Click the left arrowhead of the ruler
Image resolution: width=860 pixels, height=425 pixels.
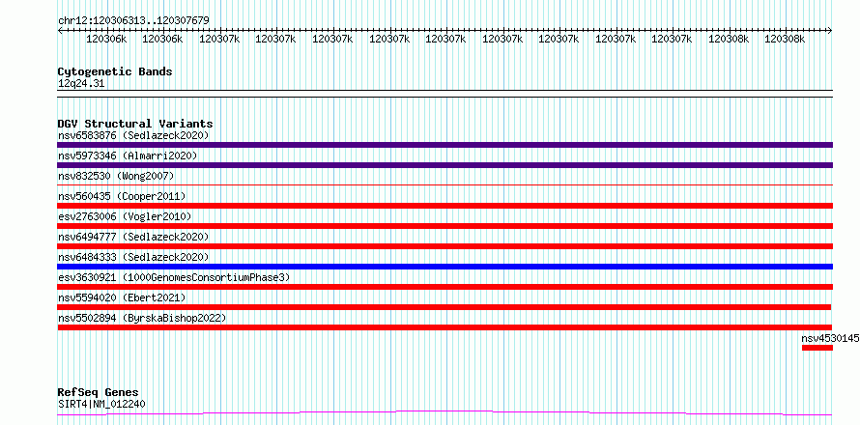[x=60, y=30]
